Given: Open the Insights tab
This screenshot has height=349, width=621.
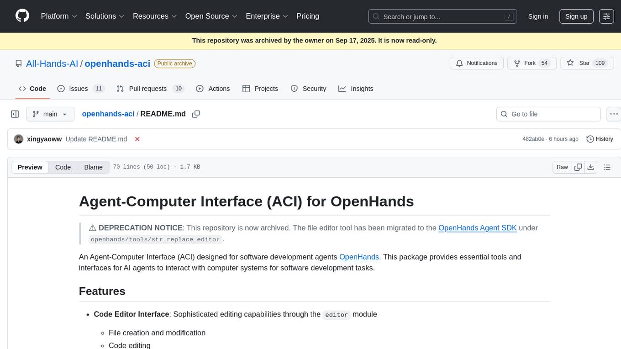Looking at the screenshot, I should 356,89.
